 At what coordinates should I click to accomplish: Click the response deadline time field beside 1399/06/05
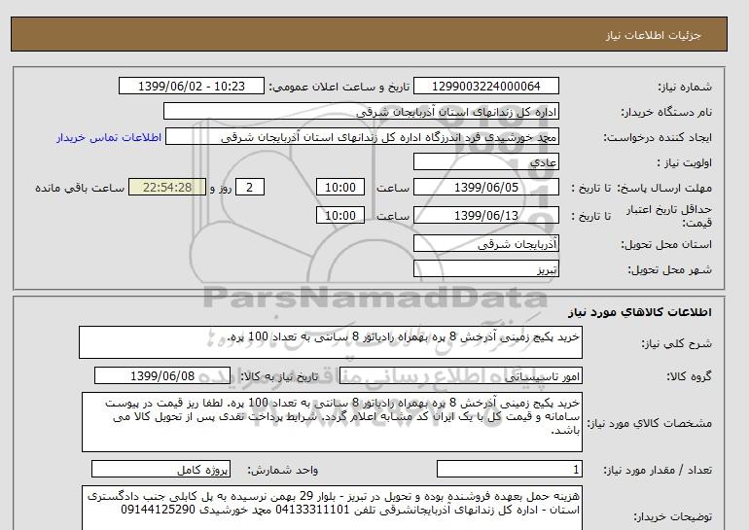pos(340,187)
